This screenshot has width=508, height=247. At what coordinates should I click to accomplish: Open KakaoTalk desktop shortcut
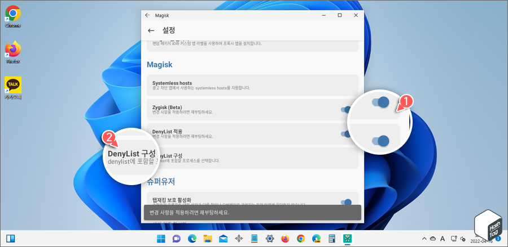(13, 88)
